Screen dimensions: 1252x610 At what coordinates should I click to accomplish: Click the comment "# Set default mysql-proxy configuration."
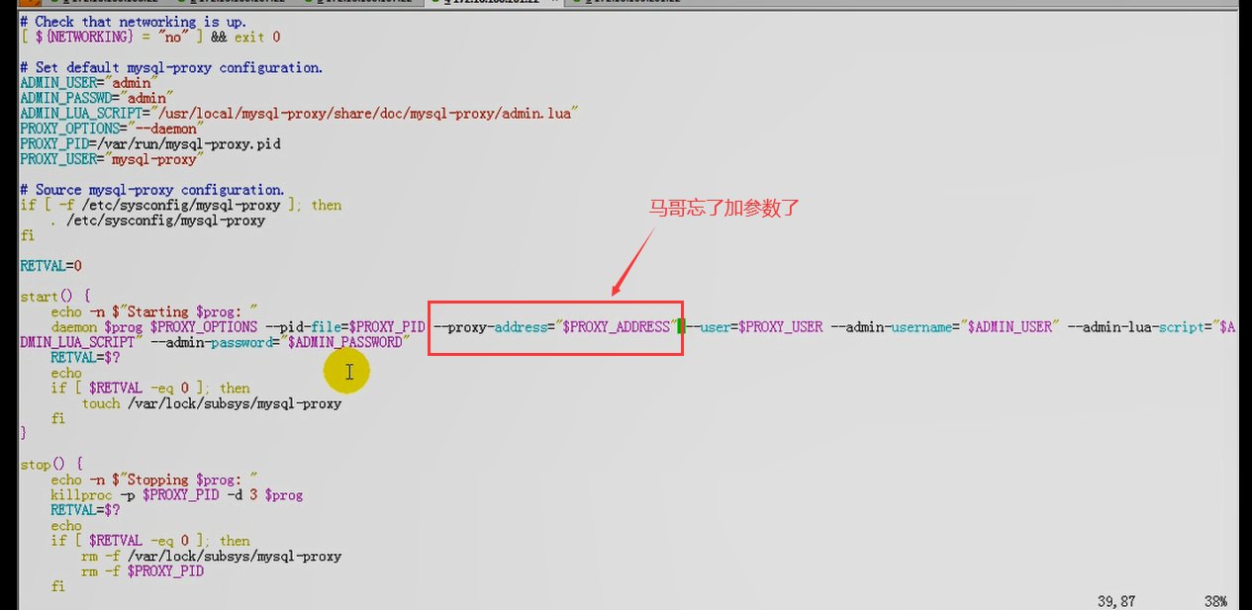pyautogui.click(x=171, y=67)
